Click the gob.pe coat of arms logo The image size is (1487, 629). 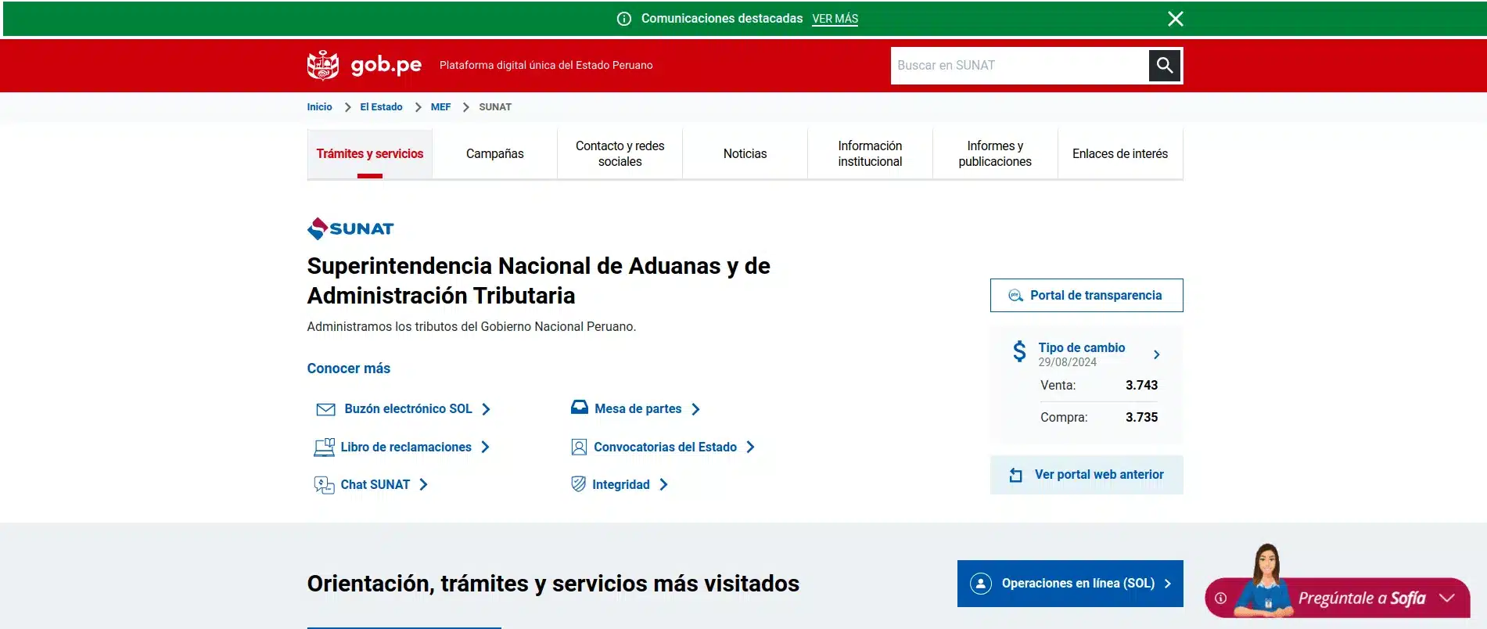pyautogui.click(x=323, y=65)
